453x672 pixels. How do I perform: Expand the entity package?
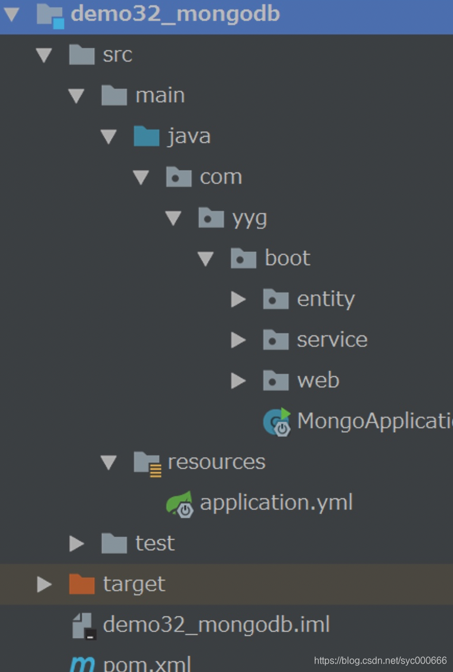click(238, 299)
